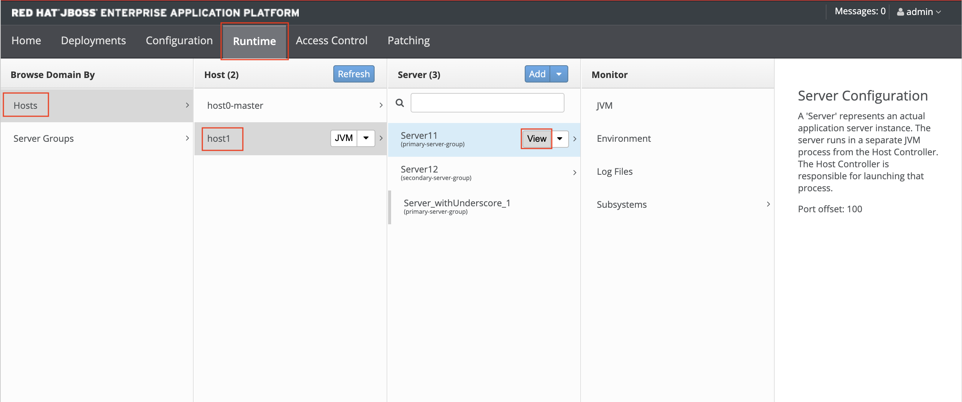Viewport: 962px width, 402px height.
Task: Select Server Groups in browse list
Action: coord(97,138)
